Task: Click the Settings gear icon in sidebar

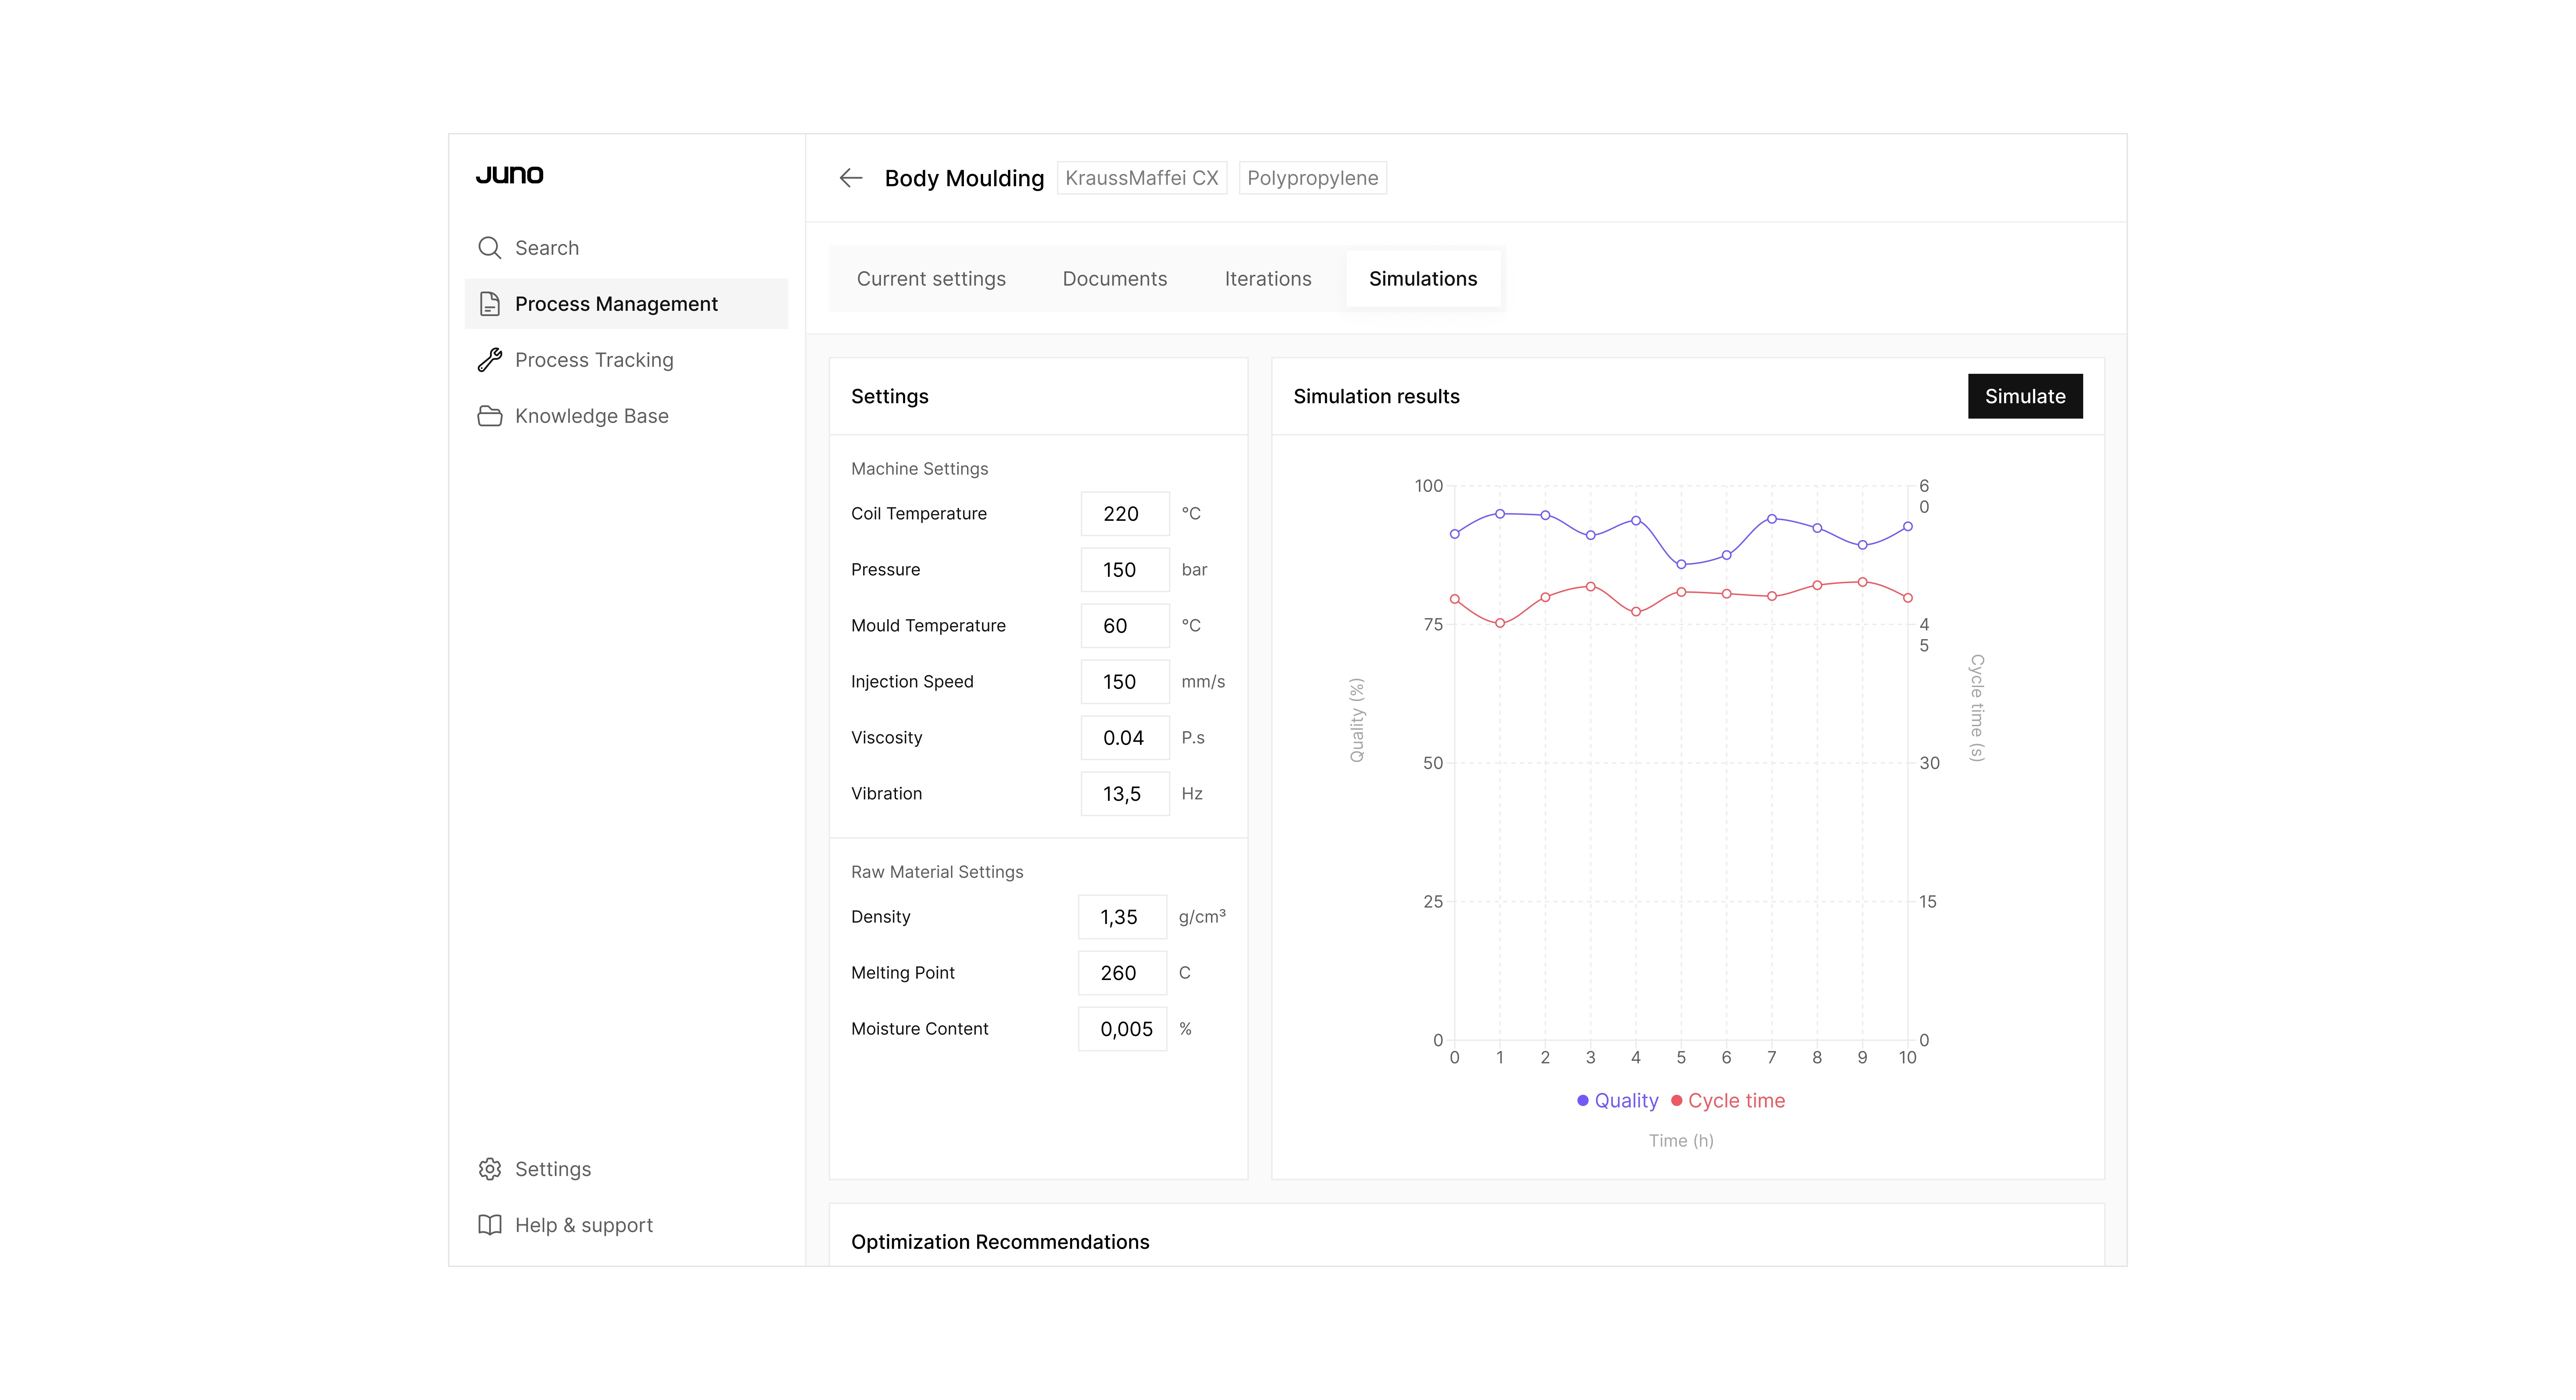Action: pos(489,1169)
